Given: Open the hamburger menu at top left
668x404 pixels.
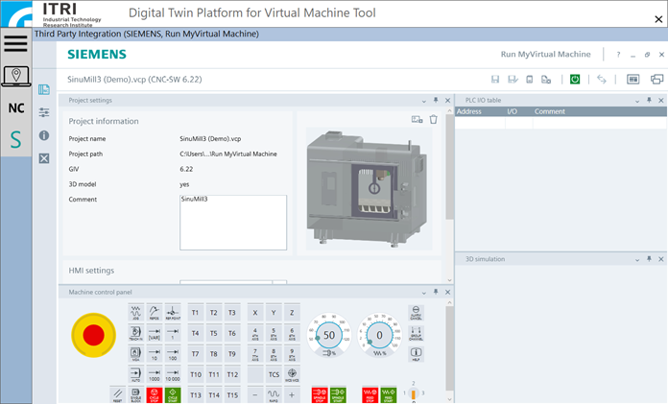Looking at the screenshot, I should (x=15, y=43).
